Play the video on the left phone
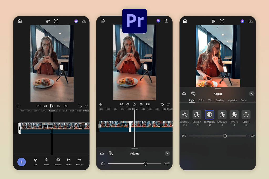269x179 pixels. [52, 106]
